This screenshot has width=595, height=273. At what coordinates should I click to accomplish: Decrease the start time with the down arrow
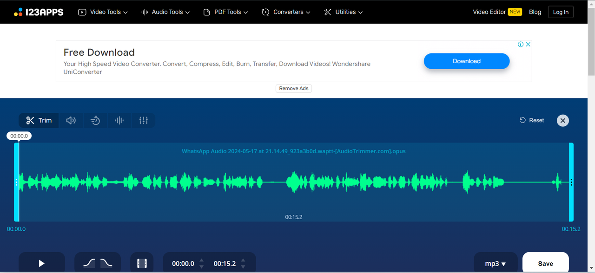201,267
